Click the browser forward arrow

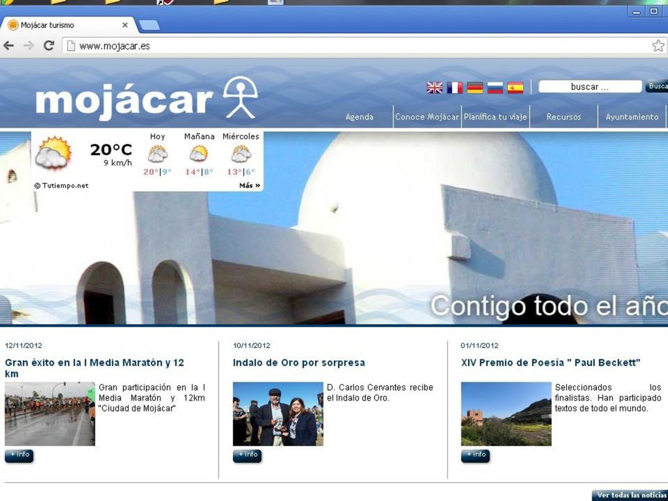click(29, 45)
